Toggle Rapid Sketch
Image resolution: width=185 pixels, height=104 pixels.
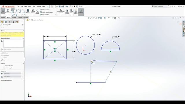click(x=76, y=12)
